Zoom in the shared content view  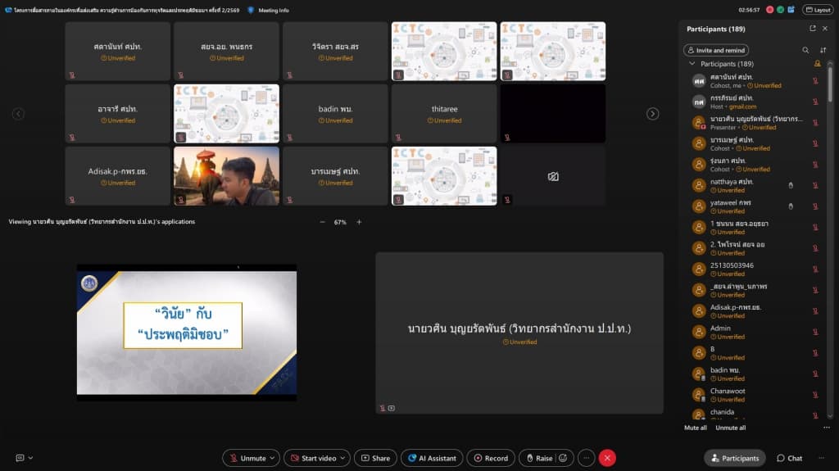click(x=359, y=222)
